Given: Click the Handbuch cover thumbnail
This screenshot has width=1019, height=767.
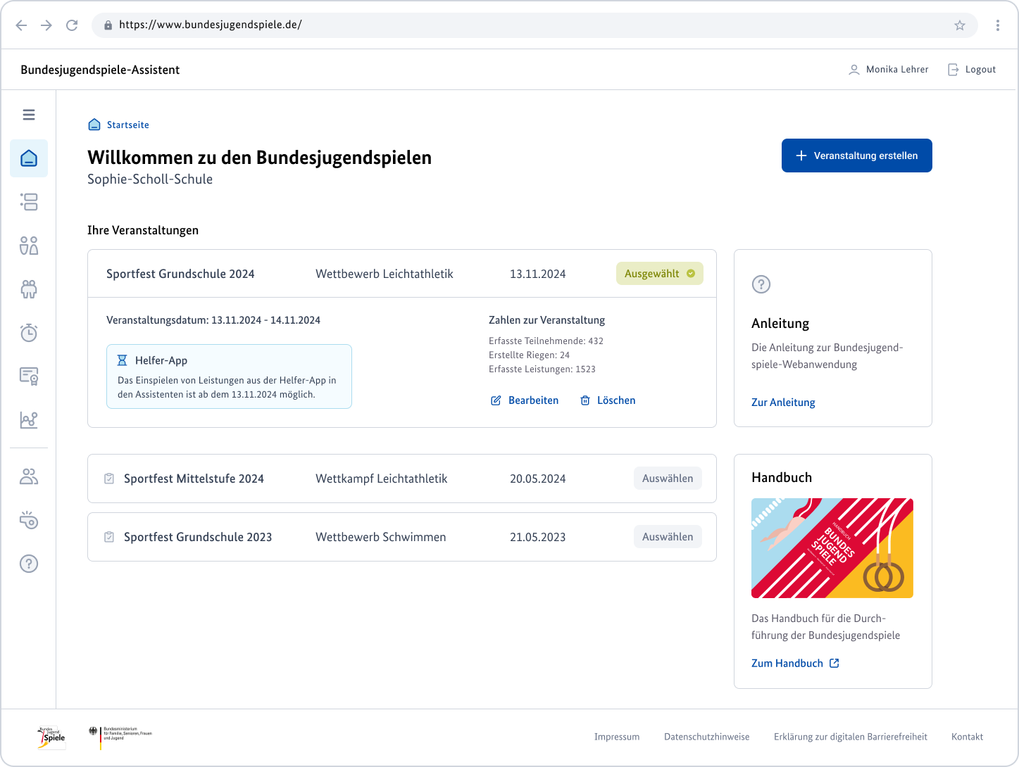Looking at the screenshot, I should pyautogui.click(x=832, y=548).
